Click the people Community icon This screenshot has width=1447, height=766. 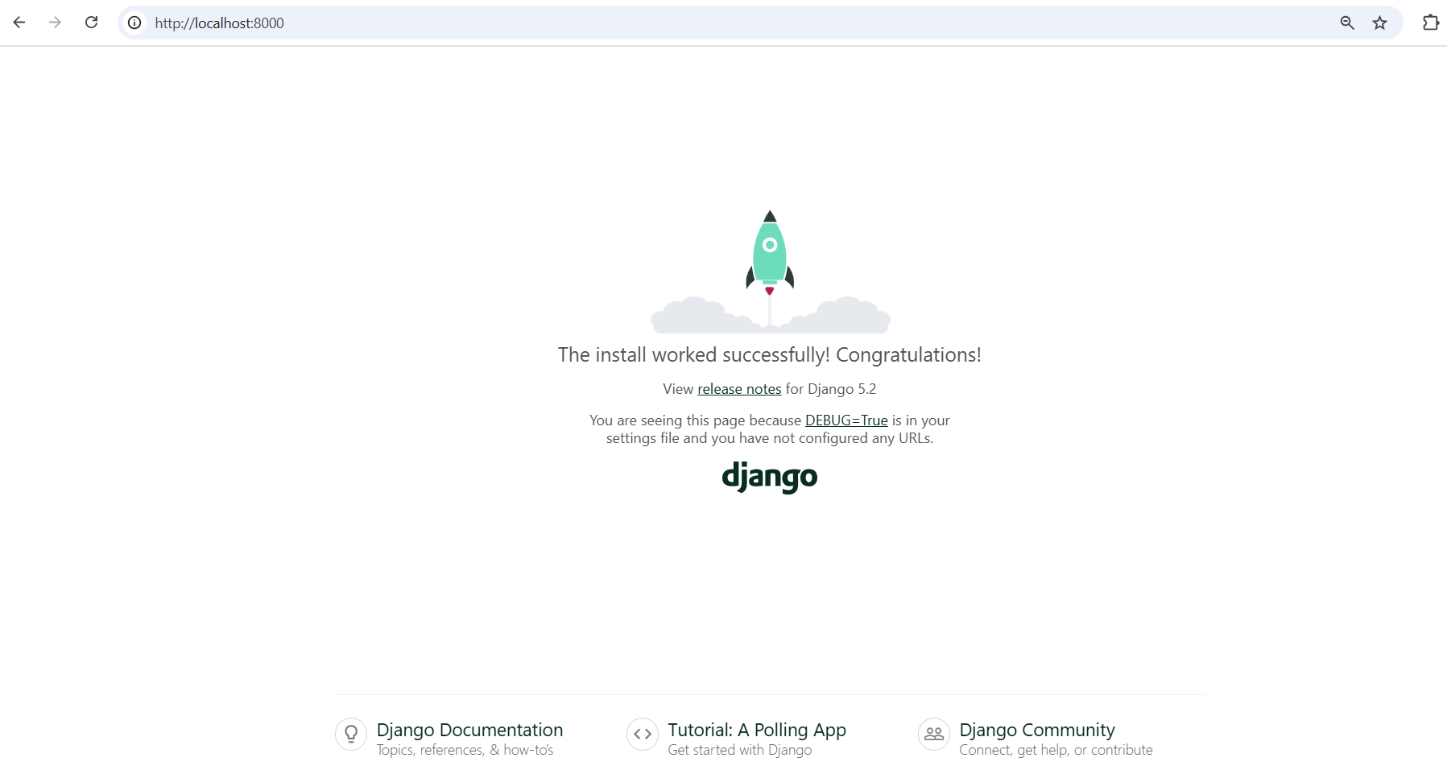tap(934, 734)
